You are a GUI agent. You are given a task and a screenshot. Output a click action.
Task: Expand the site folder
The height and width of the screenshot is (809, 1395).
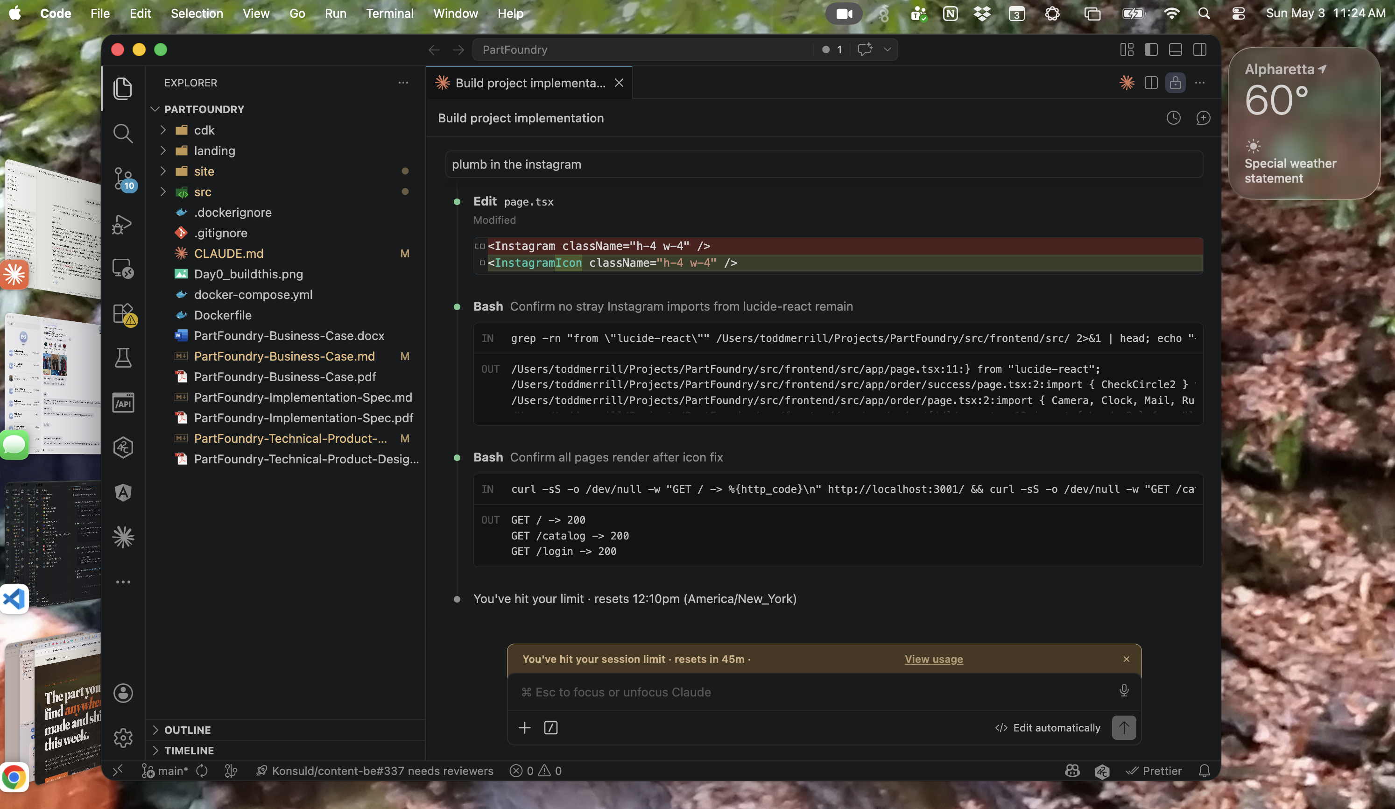tap(163, 171)
